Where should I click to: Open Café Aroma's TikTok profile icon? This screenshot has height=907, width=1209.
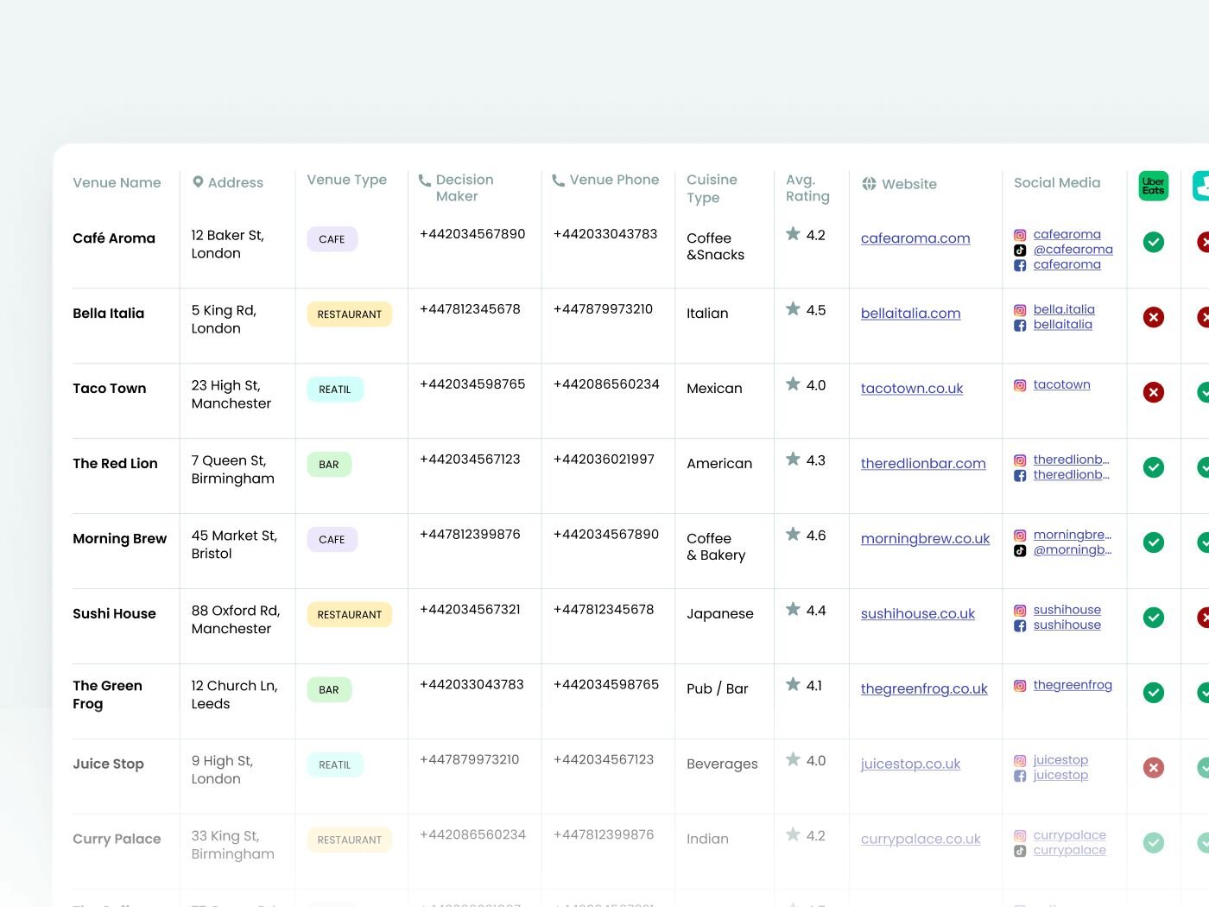point(1019,250)
